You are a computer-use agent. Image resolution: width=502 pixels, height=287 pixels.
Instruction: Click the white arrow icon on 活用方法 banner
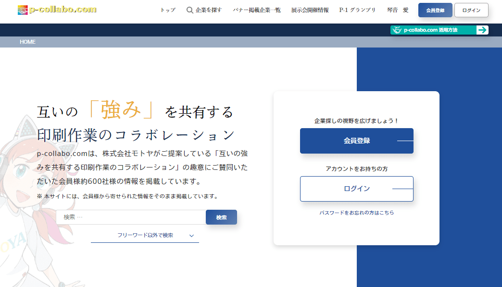pyautogui.click(x=482, y=30)
